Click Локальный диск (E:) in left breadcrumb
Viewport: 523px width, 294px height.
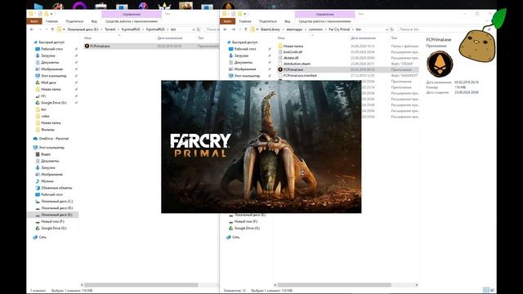tap(83, 29)
